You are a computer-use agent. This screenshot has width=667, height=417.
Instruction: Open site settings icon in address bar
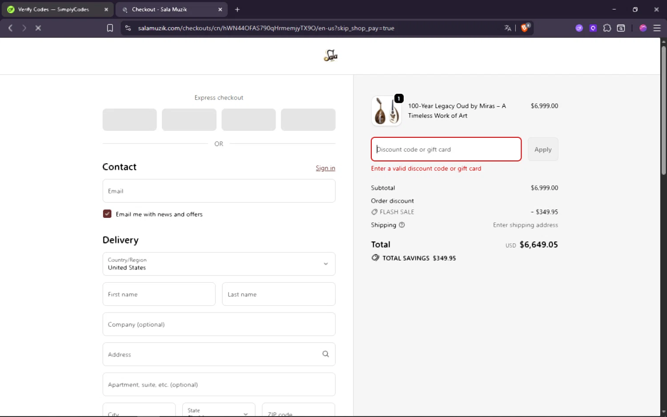(x=128, y=28)
